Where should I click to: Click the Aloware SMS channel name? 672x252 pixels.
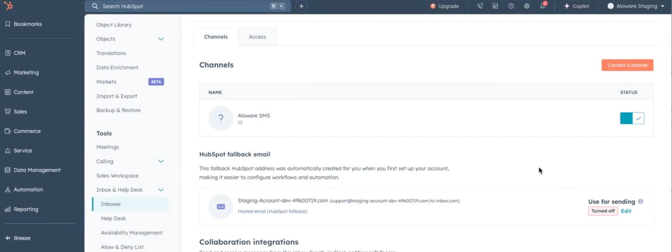[x=254, y=115]
